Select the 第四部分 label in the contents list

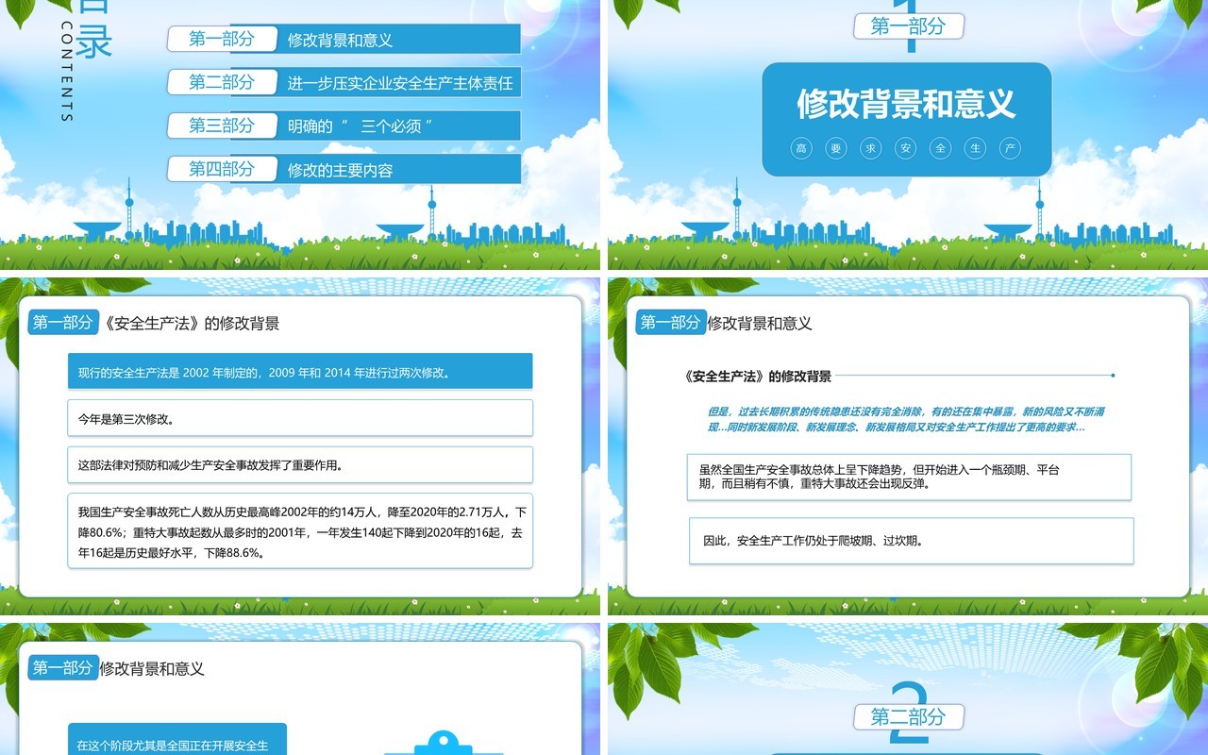[222, 169]
